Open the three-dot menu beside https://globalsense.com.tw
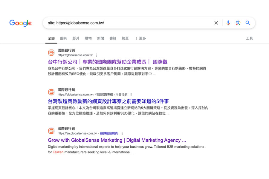This screenshot has width=269, height=179. click(x=96, y=55)
